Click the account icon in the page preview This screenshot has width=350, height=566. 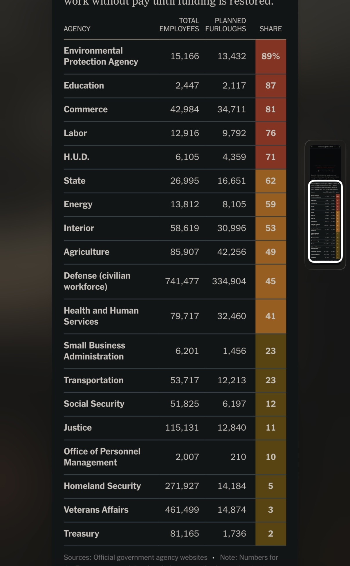click(339, 147)
